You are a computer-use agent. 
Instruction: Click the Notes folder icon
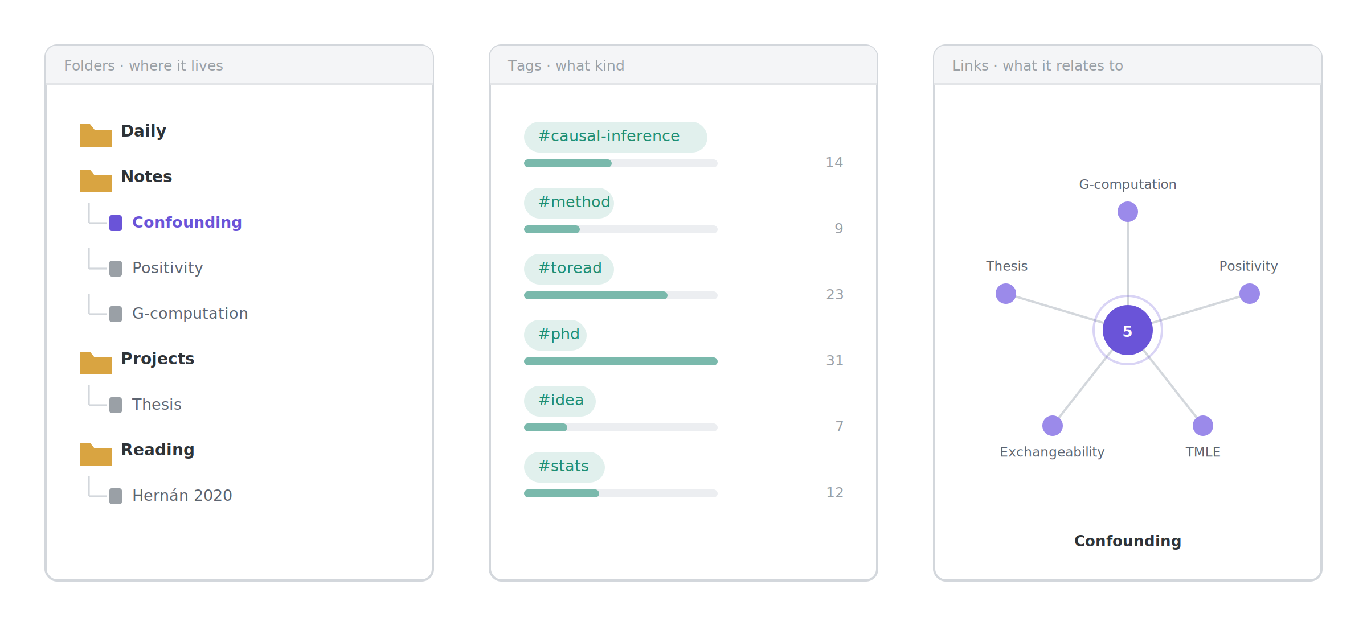pos(95,181)
